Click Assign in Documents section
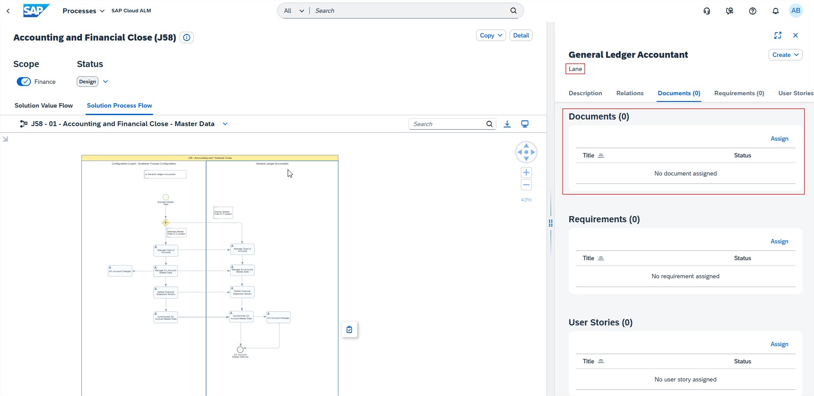The width and height of the screenshot is (814, 396). tap(779, 138)
